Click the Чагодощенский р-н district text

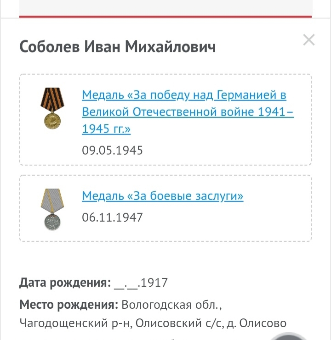[x=76, y=323]
